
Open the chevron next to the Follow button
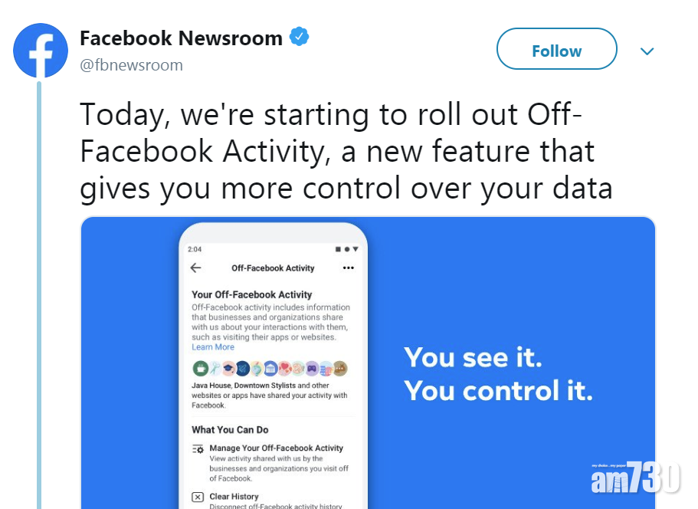[x=647, y=51]
